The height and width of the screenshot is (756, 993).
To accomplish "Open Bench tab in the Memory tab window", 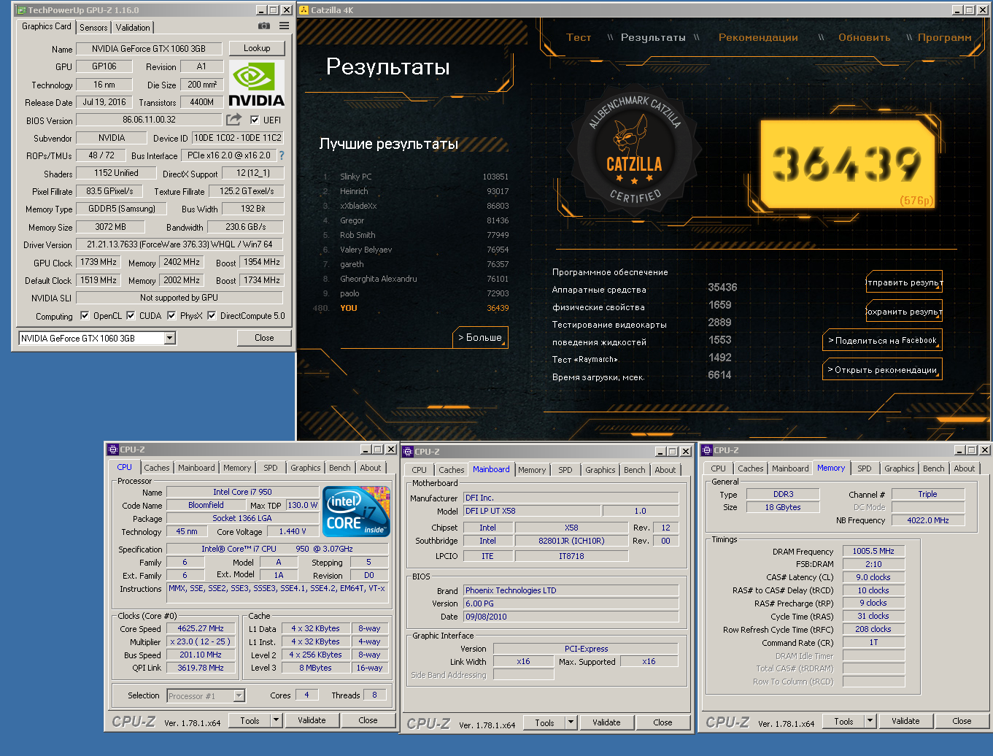I will [933, 469].
